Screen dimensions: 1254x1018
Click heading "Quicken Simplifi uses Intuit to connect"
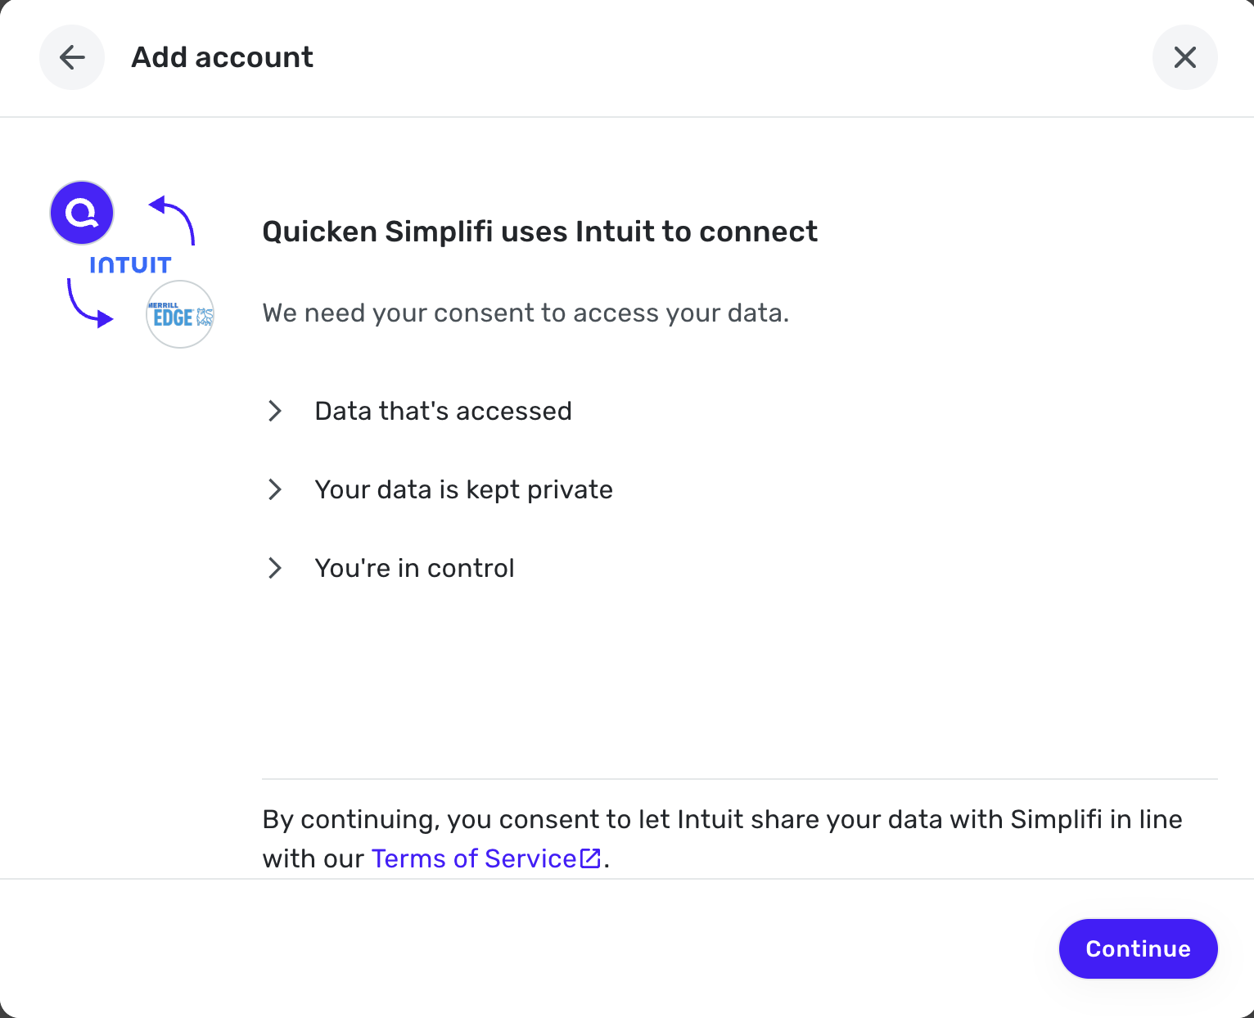tap(539, 232)
